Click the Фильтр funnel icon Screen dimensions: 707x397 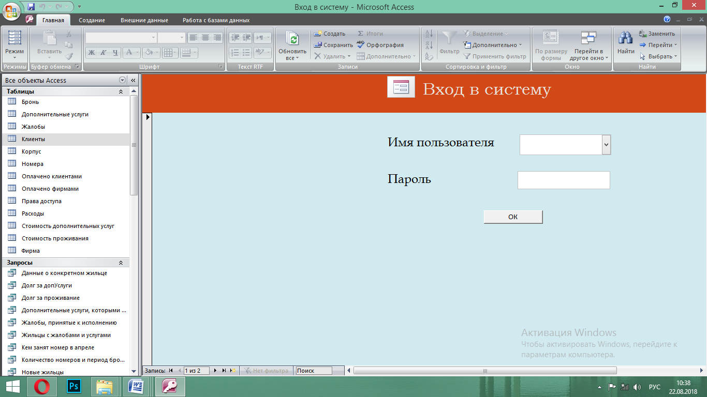[x=449, y=39]
